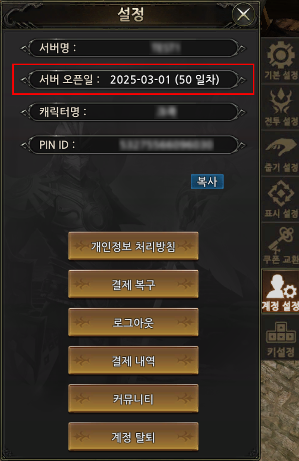Viewport: 299px width, 461px height.
Task: Open 개인정보 처리방침 privacy policy
Action: tap(133, 246)
